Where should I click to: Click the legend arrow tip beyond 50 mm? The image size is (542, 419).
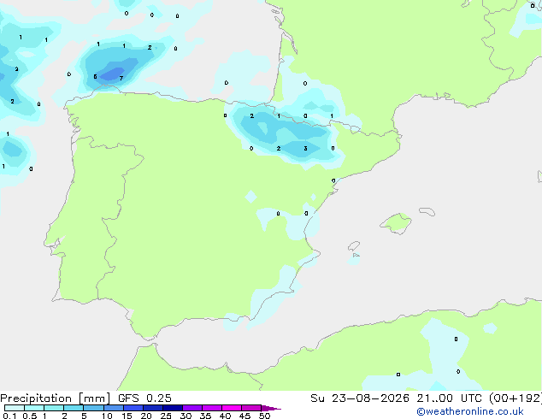click(271, 408)
